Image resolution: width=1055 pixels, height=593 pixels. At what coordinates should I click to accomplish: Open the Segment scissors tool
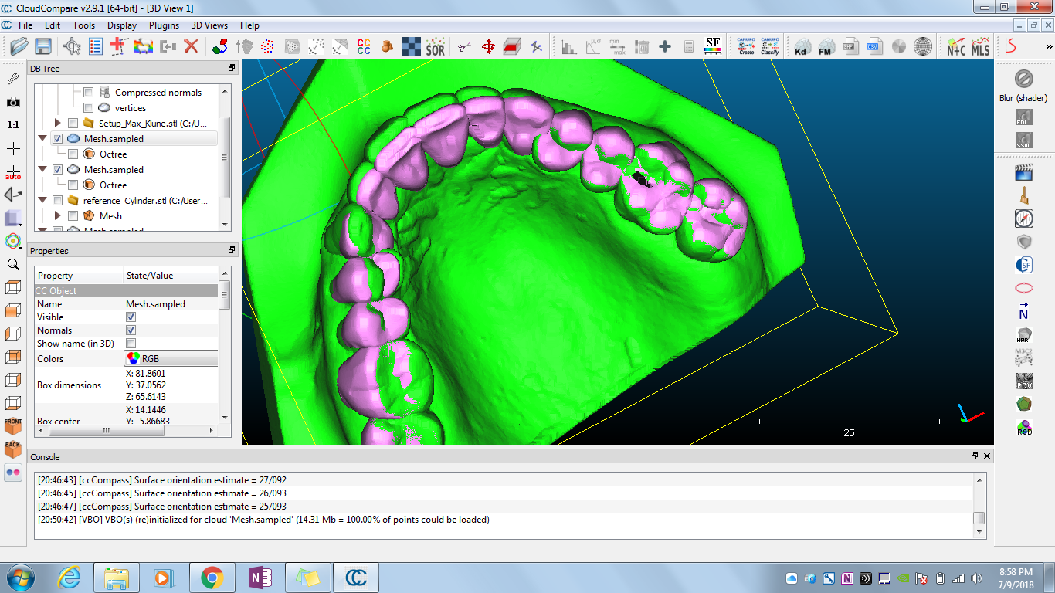click(463, 47)
